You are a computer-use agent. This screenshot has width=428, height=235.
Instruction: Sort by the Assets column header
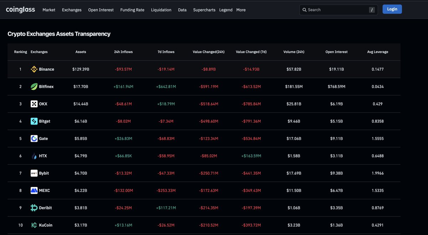pyautogui.click(x=81, y=52)
